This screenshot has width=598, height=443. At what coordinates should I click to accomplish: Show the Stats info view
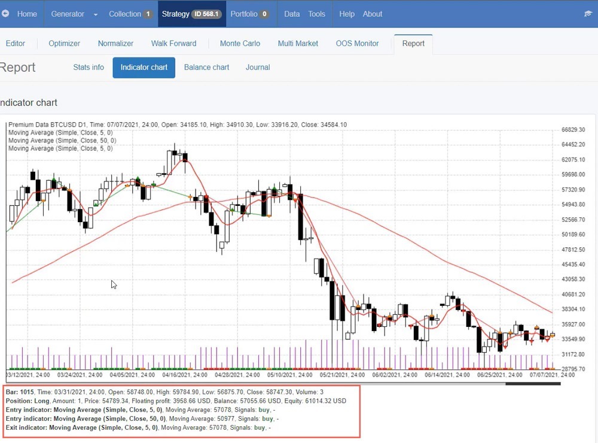coord(89,67)
